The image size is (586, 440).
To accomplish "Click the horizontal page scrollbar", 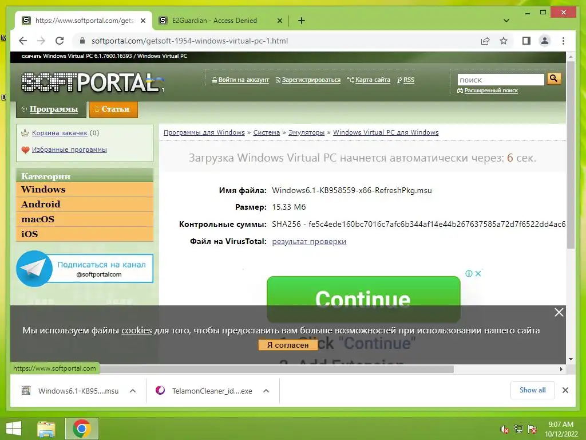I will pos(277,370).
